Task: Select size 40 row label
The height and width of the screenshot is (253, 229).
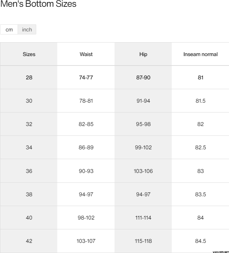Action: 29,218
